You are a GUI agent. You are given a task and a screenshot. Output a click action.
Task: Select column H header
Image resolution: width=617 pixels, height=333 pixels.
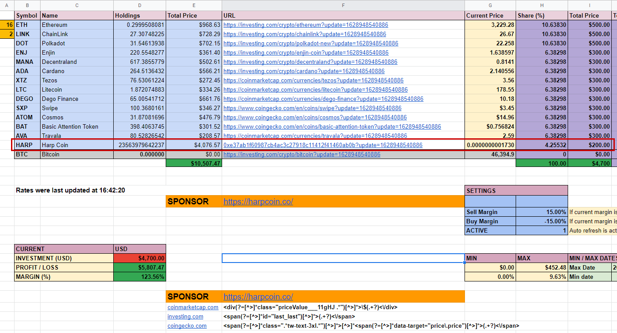542,5
